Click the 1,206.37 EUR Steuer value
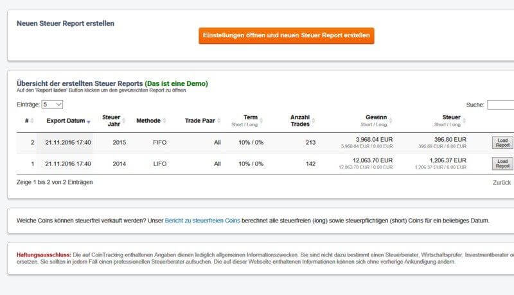This screenshot has width=514, height=295. [448, 160]
